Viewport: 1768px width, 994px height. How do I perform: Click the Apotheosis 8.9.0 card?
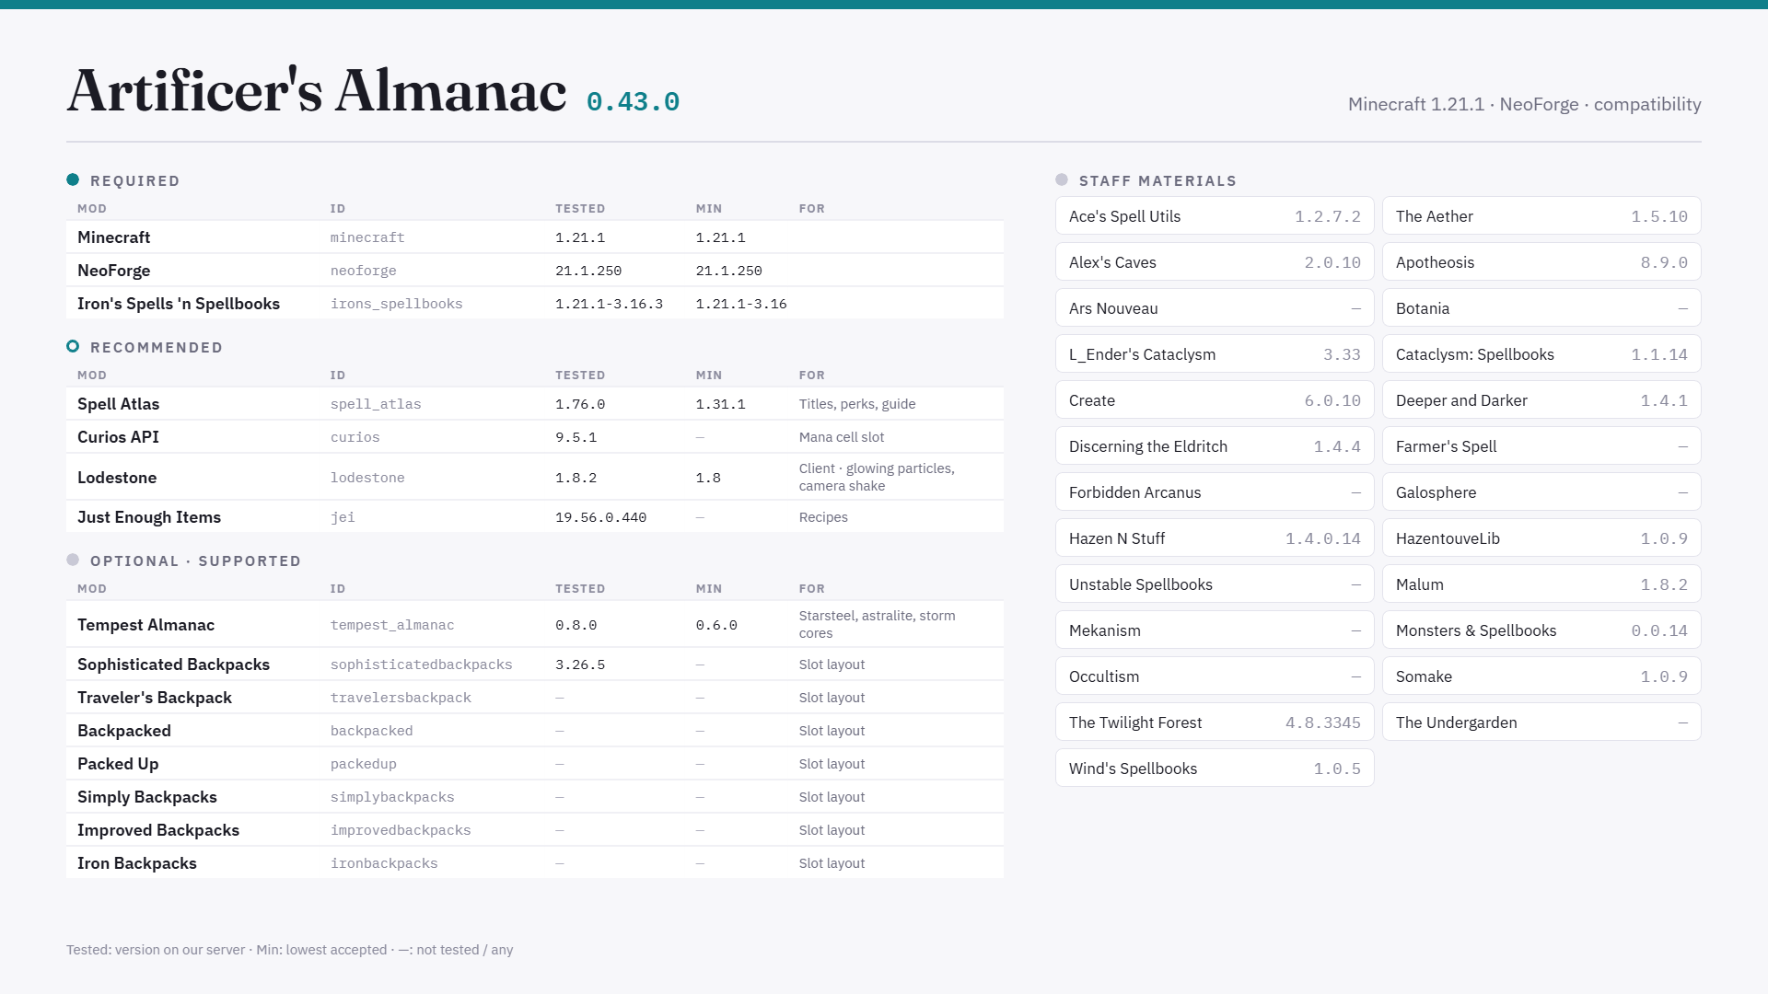[1541, 262]
